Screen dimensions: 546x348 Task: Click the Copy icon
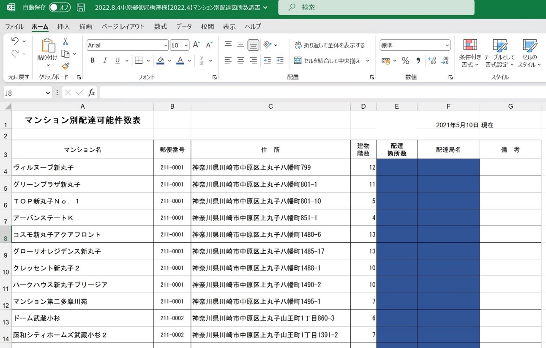click(x=66, y=54)
